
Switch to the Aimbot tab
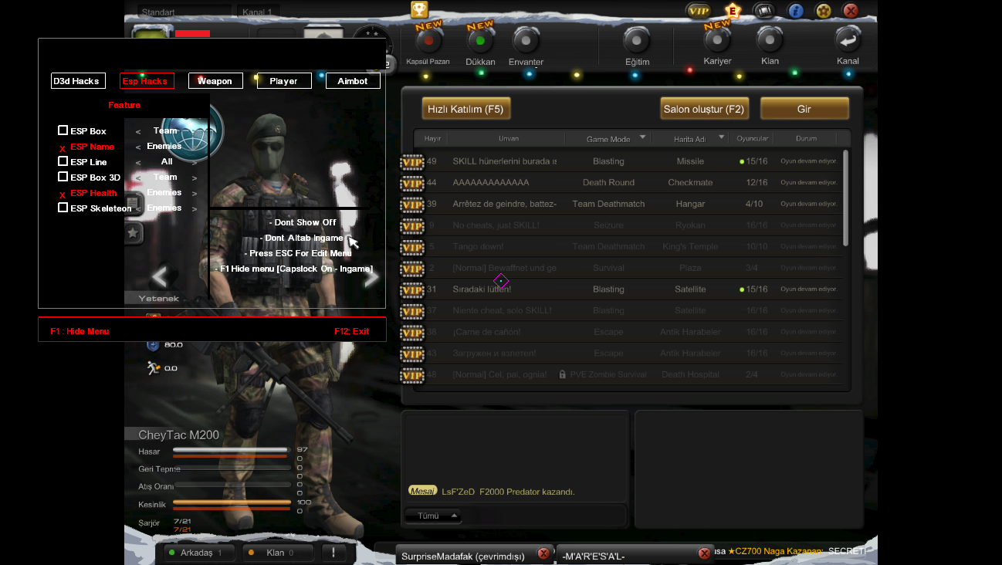353,80
